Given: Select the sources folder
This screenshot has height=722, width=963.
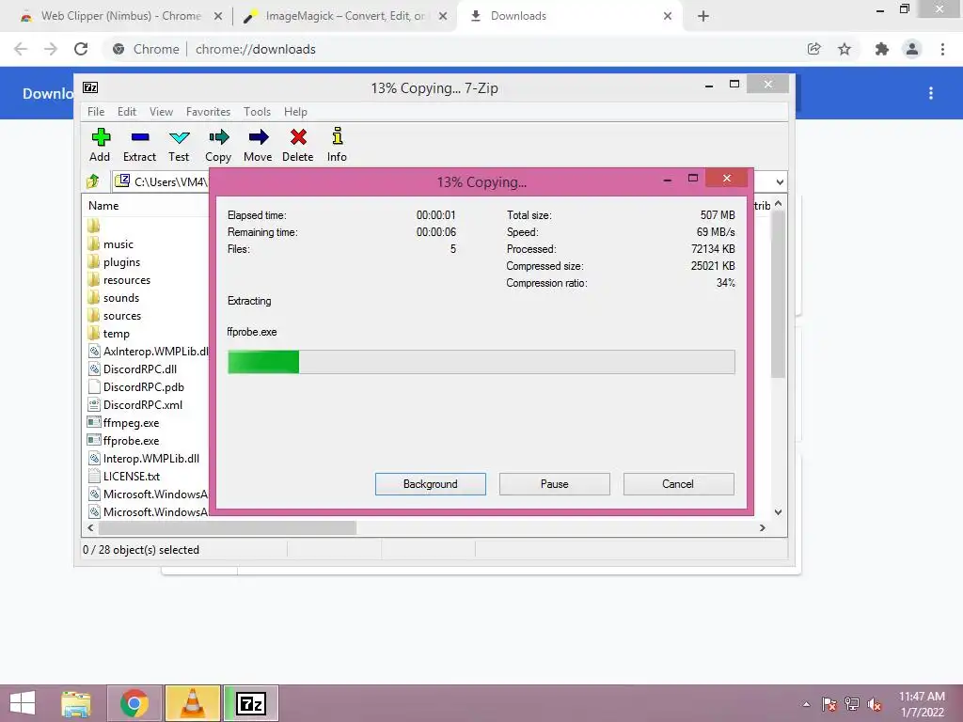Looking at the screenshot, I should (x=122, y=316).
